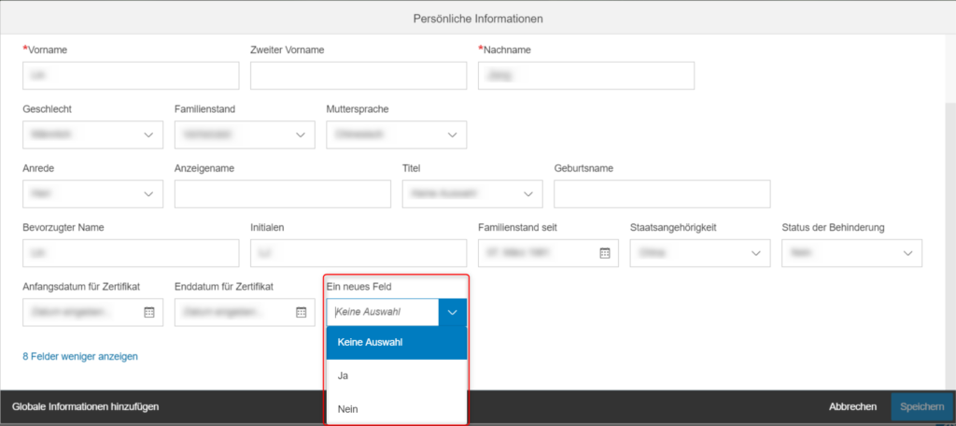Select Ja from the dropdown list
The width and height of the screenshot is (956, 426).
(397, 376)
